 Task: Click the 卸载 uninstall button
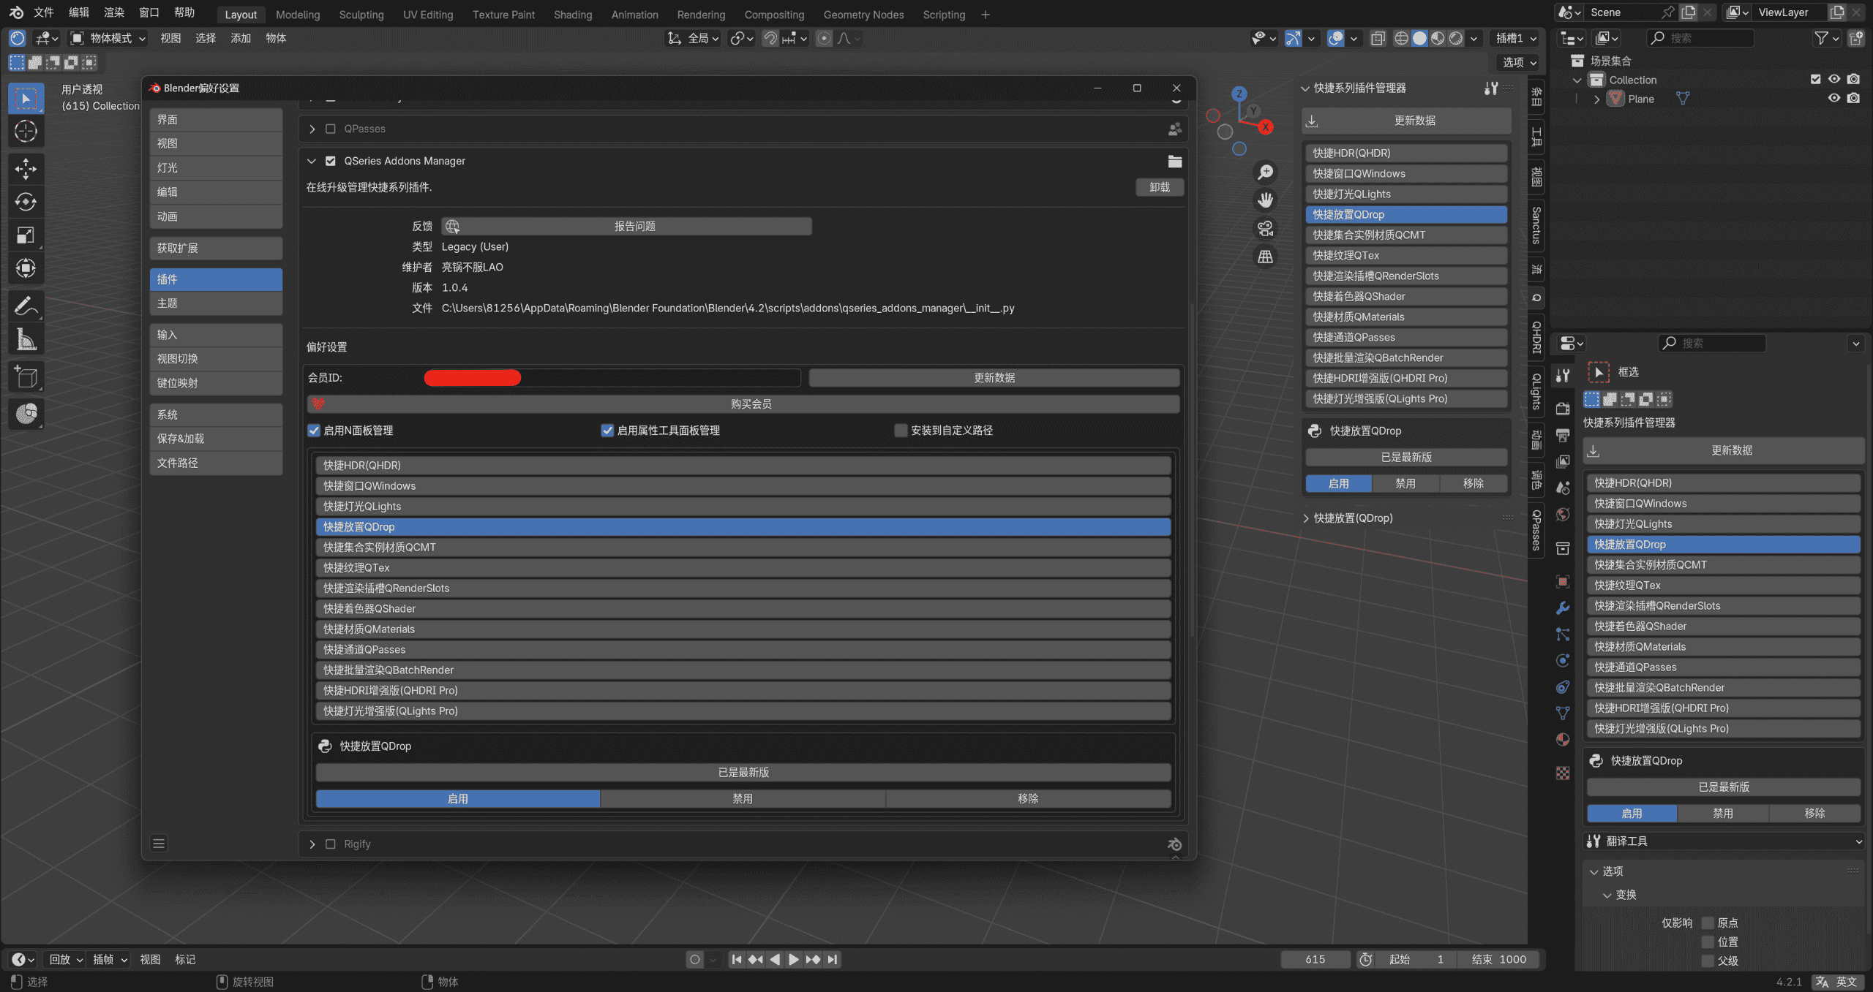[1160, 187]
